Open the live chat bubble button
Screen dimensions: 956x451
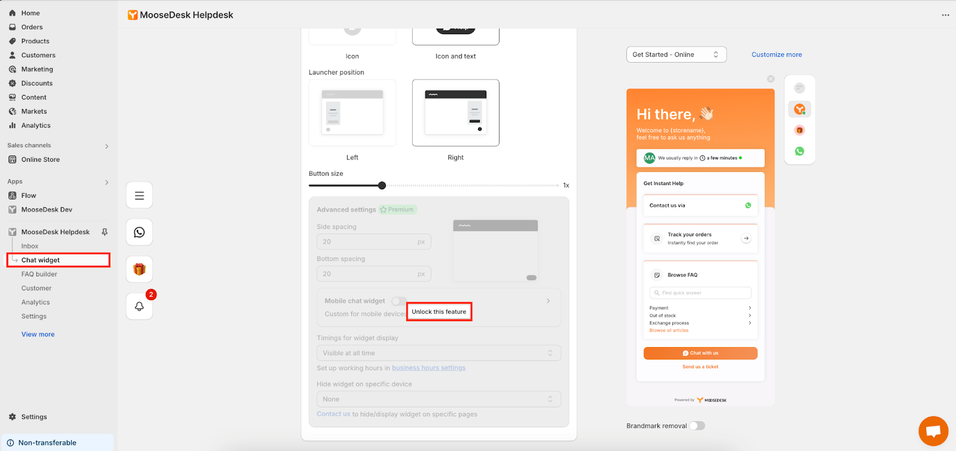coord(933,431)
